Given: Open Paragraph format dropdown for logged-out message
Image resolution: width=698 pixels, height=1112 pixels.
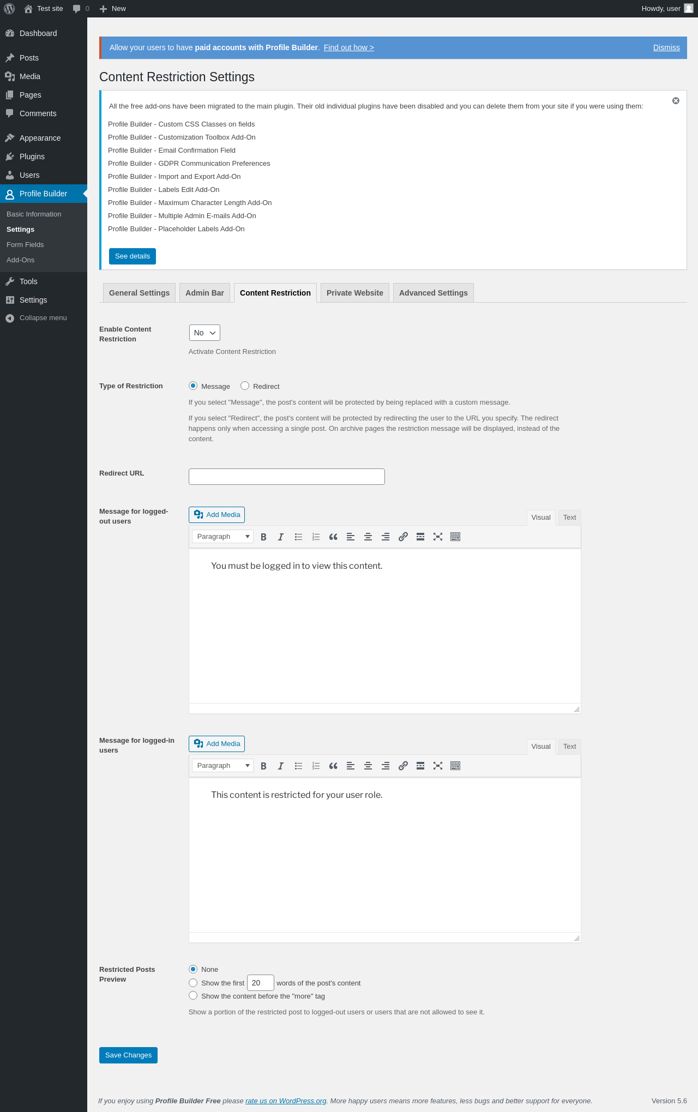Looking at the screenshot, I should pos(222,537).
